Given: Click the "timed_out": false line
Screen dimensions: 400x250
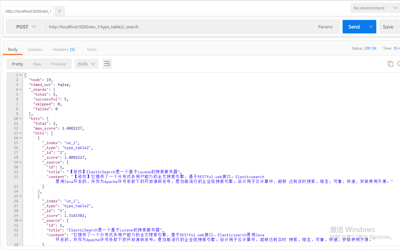Looking at the screenshot, I should [x=50, y=85].
